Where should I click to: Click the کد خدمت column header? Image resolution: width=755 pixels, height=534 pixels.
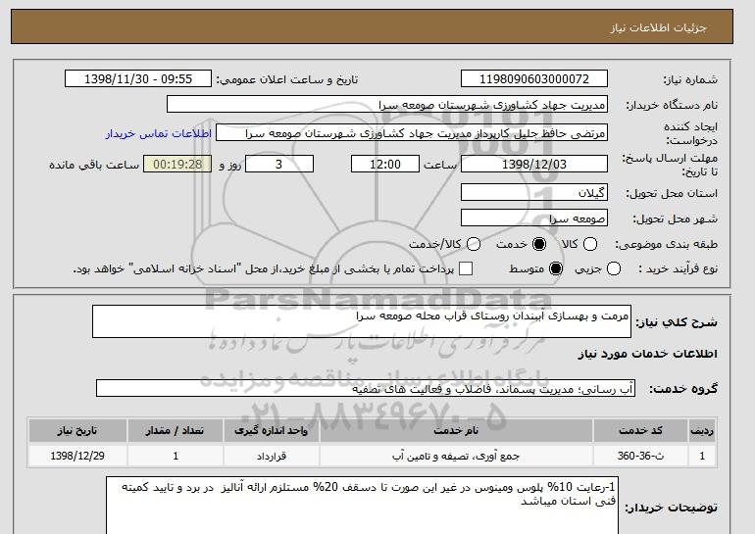(640, 430)
